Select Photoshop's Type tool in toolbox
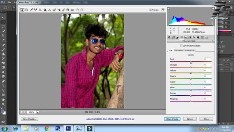 click(x=3, y=86)
